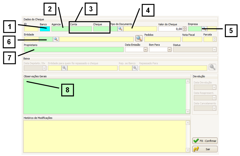Screen dimensions: 240x156
Task: Click the Sair button to exit
Action: pyautogui.click(x=205, y=149)
